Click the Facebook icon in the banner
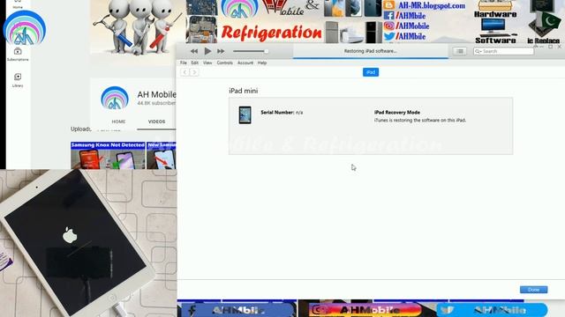565x317 pixels. (x=388, y=16)
